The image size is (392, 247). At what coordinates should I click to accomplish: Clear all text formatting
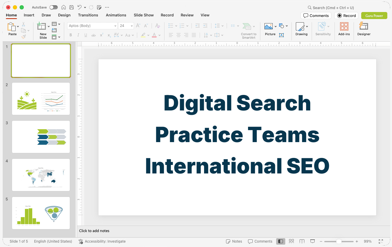coord(157,26)
